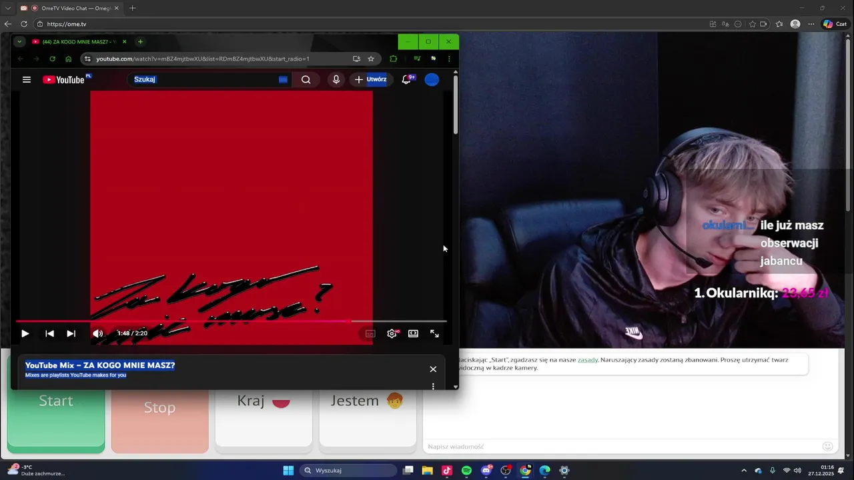Close the ZA KOGO MNIE MASZ? Chrome tab

124,41
